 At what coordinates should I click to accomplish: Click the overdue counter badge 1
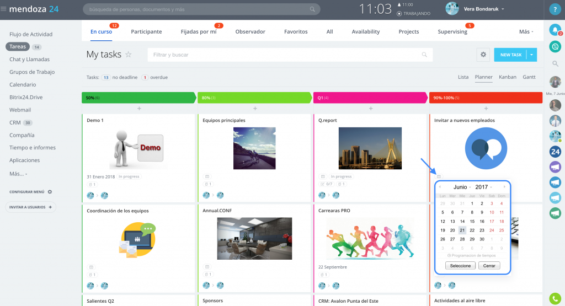pos(145,77)
